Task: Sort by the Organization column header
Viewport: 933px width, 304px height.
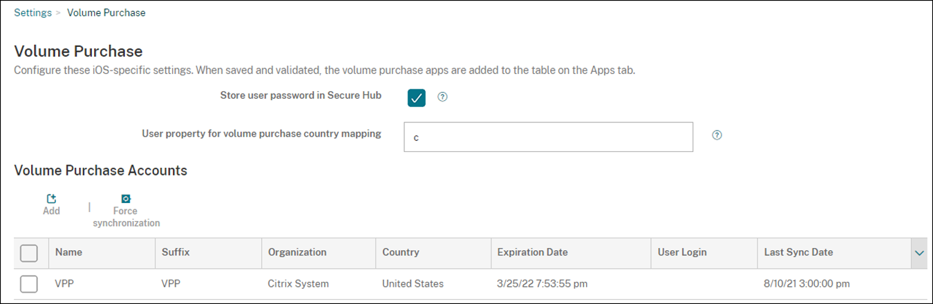Action: point(297,252)
